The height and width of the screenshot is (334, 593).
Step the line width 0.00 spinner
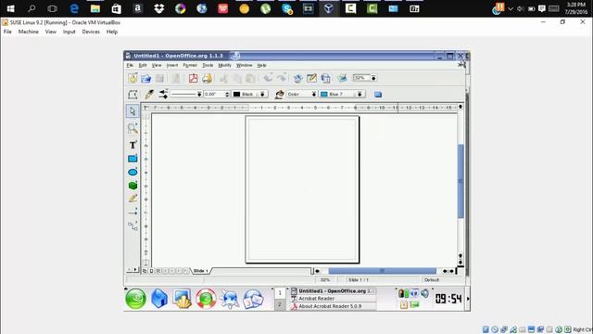(x=227, y=94)
